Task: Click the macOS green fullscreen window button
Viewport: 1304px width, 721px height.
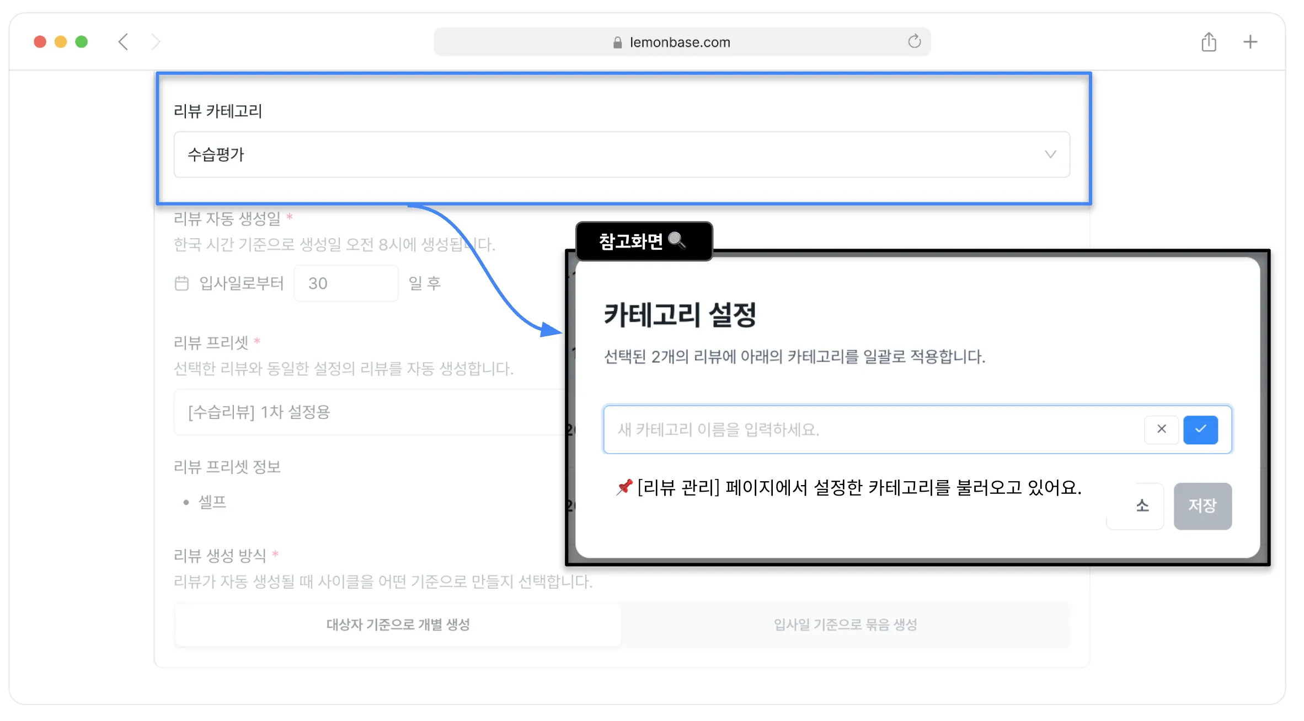Action: tap(82, 42)
